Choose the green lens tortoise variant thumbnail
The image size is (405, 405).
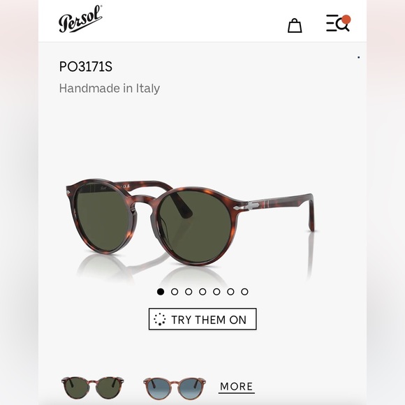point(93,388)
